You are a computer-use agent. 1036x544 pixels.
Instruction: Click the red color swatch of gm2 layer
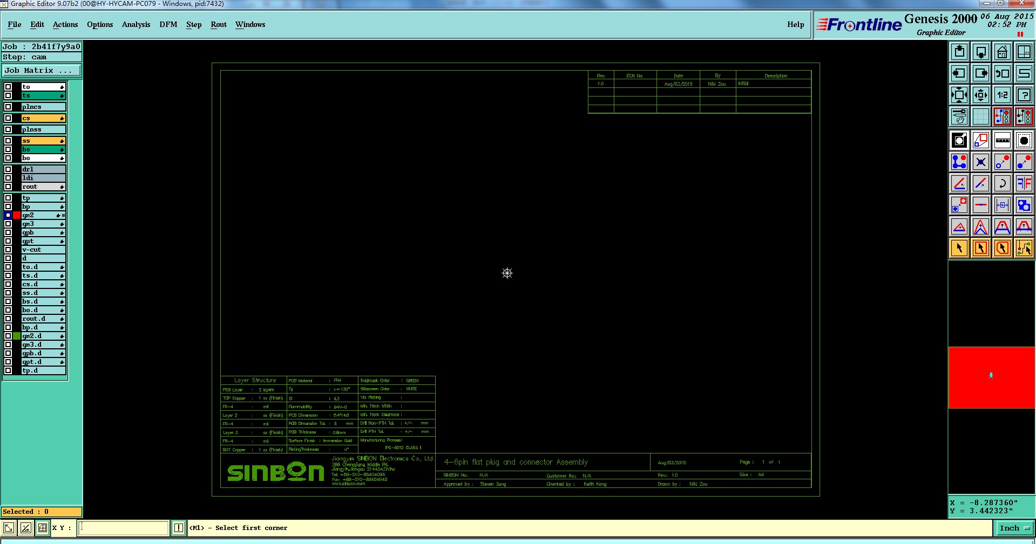coord(17,215)
